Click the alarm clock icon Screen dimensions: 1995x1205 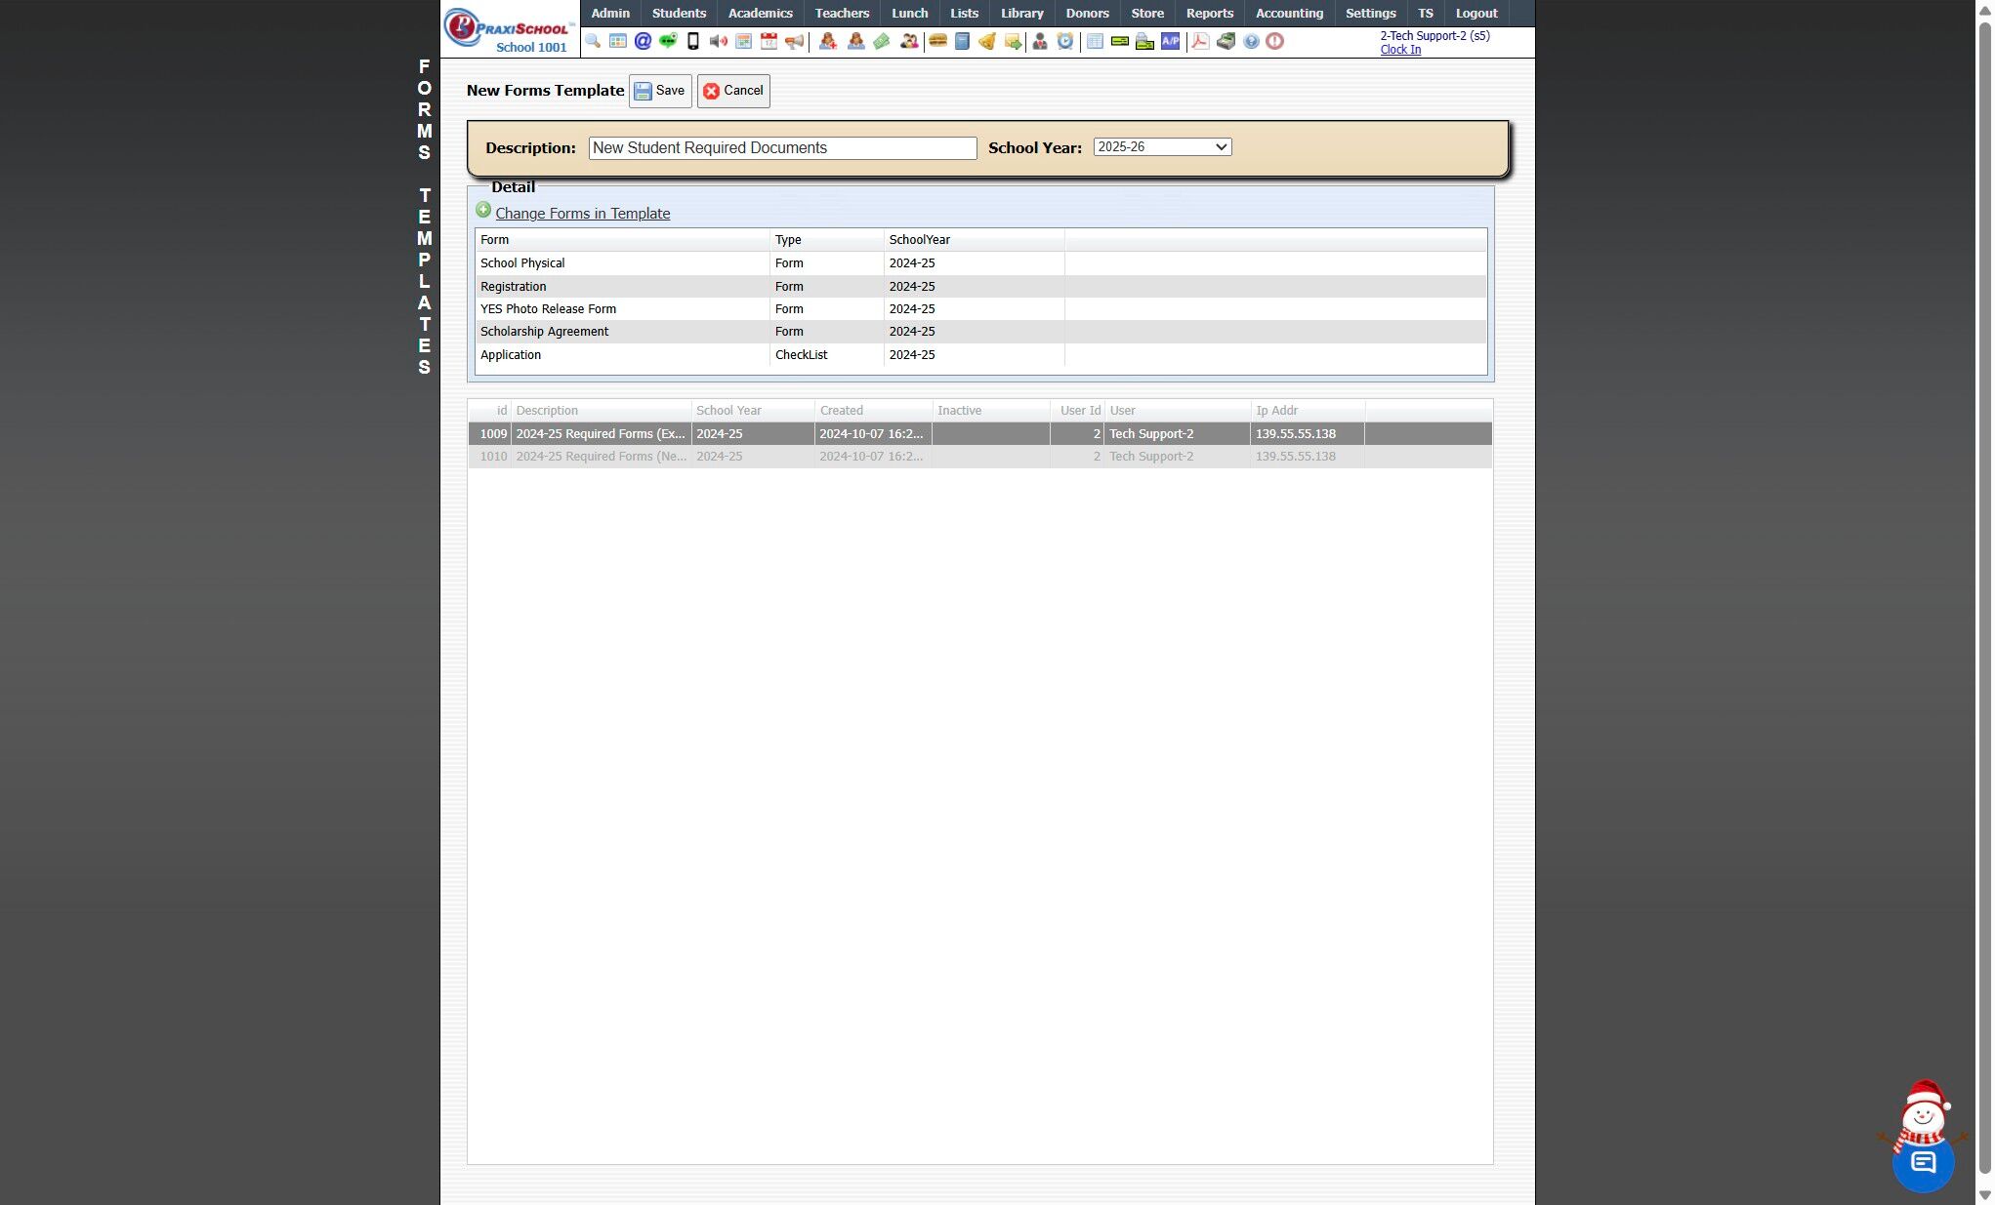[1065, 41]
